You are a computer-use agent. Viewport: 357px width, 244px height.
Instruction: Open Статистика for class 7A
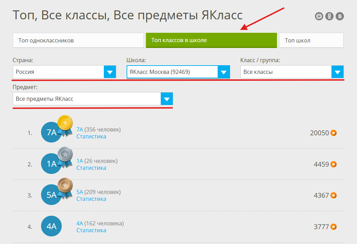pos(91,136)
